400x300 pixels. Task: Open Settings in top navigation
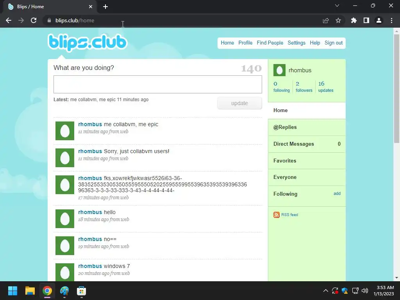coord(296,43)
